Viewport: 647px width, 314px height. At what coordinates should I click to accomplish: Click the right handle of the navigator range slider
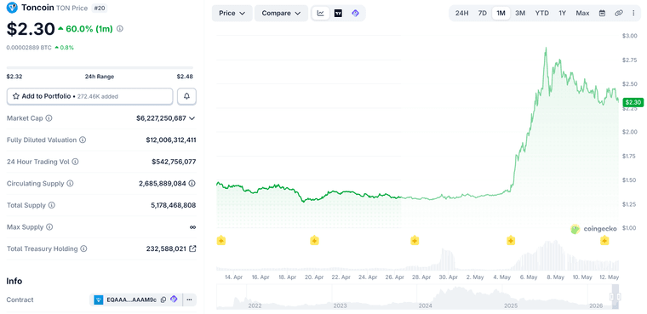pos(619,297)
